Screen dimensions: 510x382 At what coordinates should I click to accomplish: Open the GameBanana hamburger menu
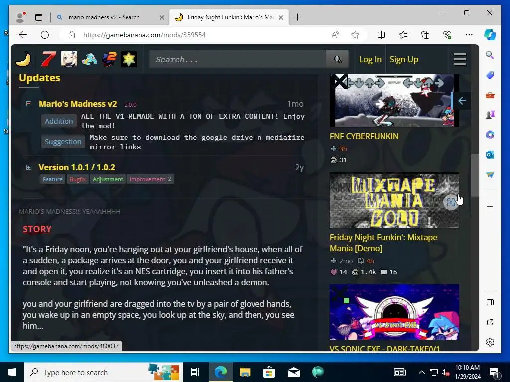[x=460, y=59]
